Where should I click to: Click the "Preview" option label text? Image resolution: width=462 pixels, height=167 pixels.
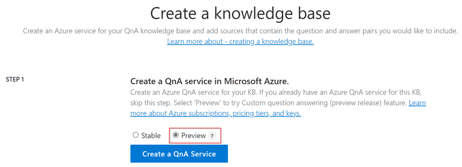tap(194, 136)
